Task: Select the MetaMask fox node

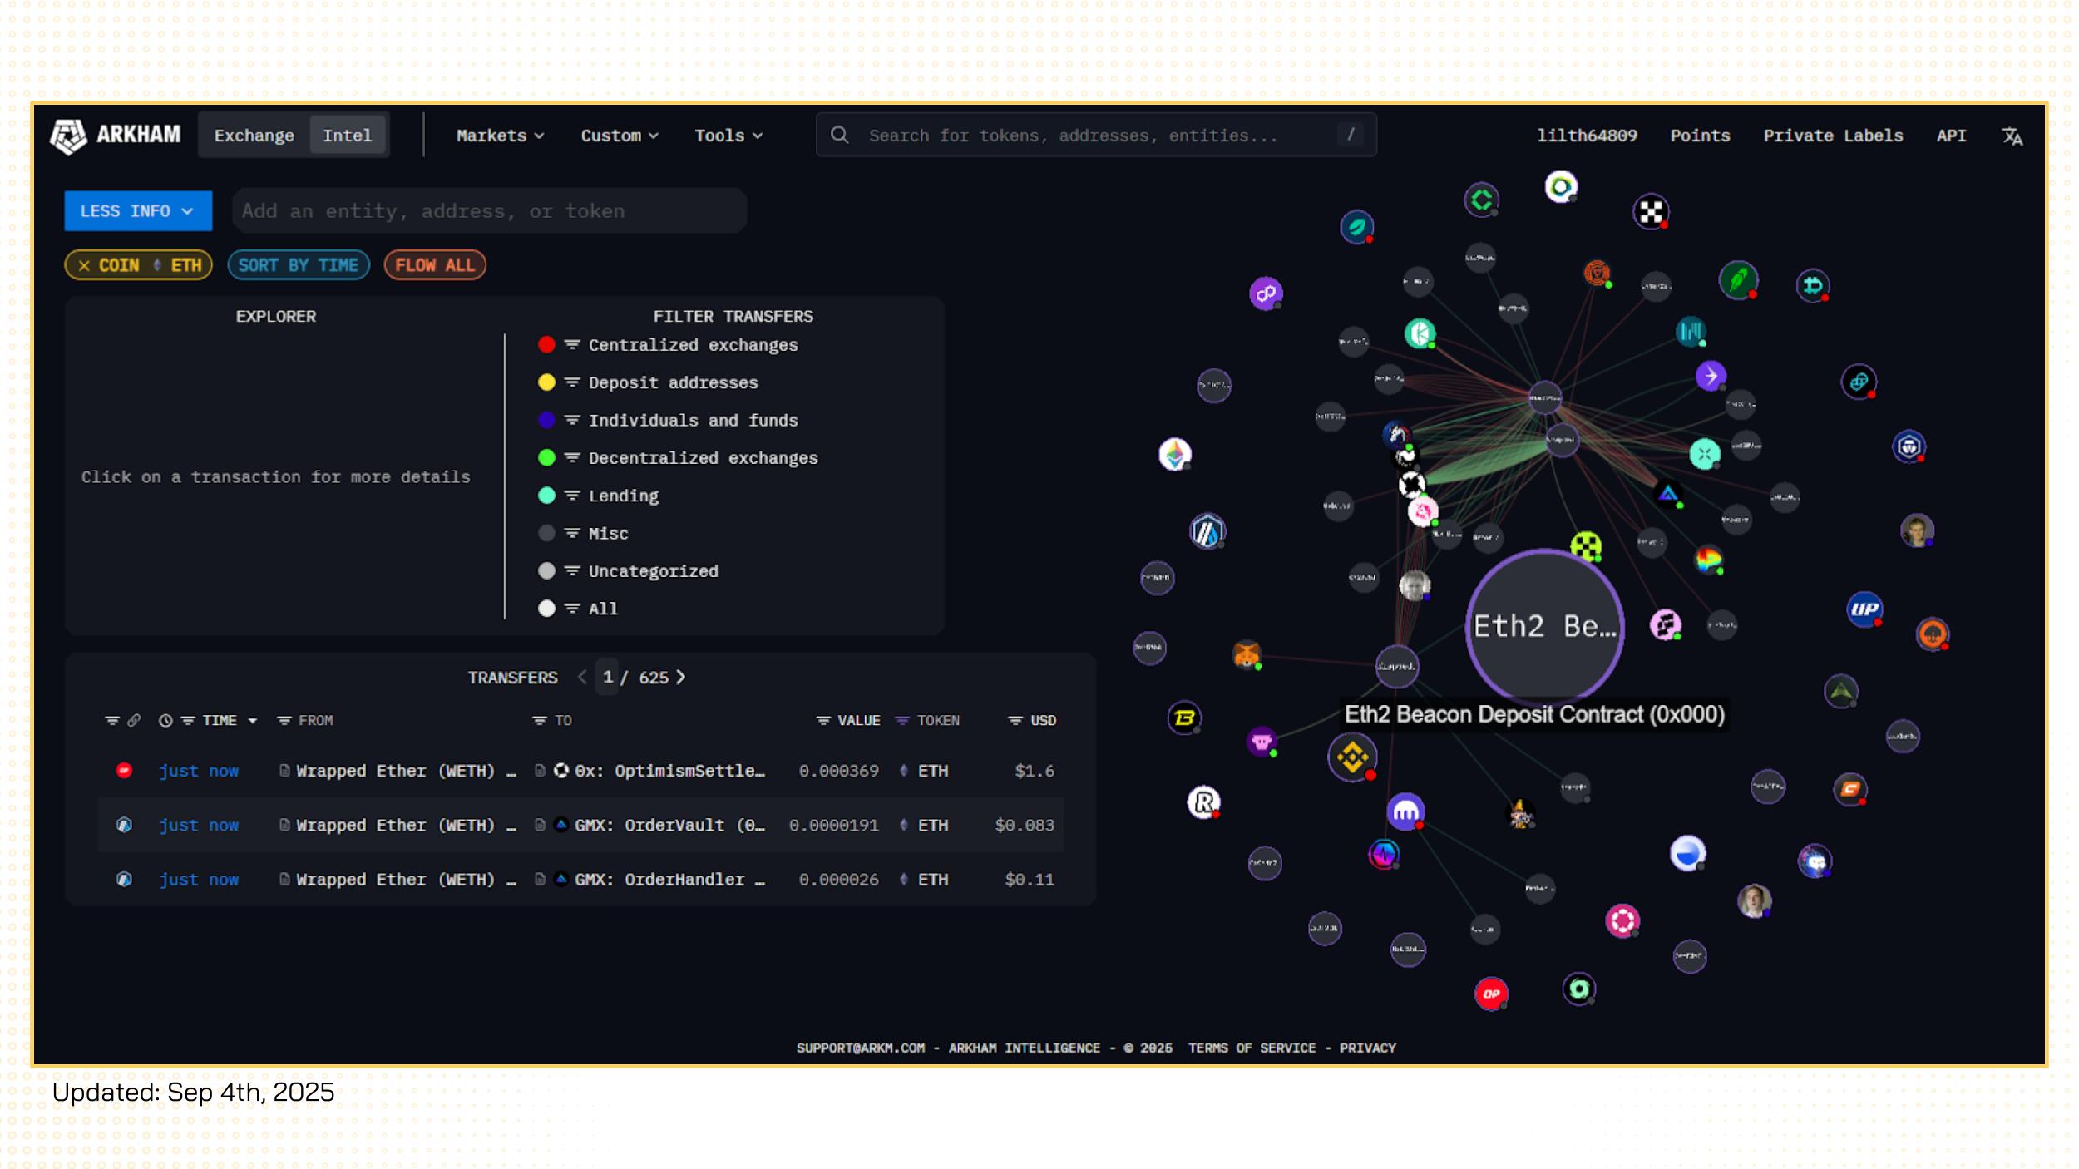Action: (1246, 655)
